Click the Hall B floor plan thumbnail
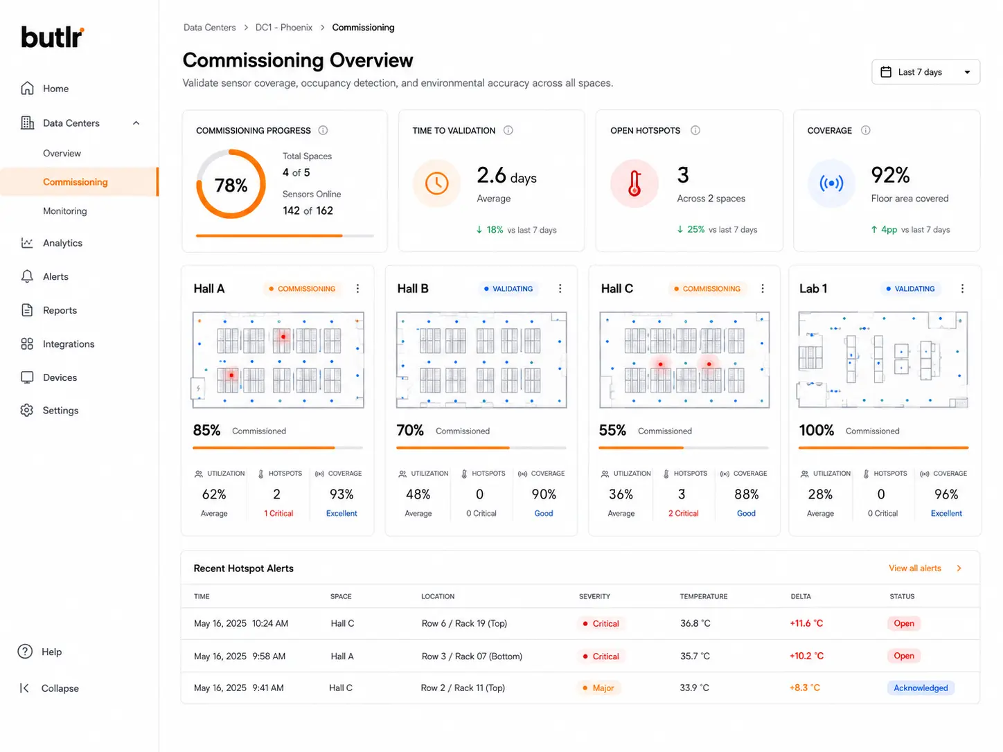 pos(481,359)
